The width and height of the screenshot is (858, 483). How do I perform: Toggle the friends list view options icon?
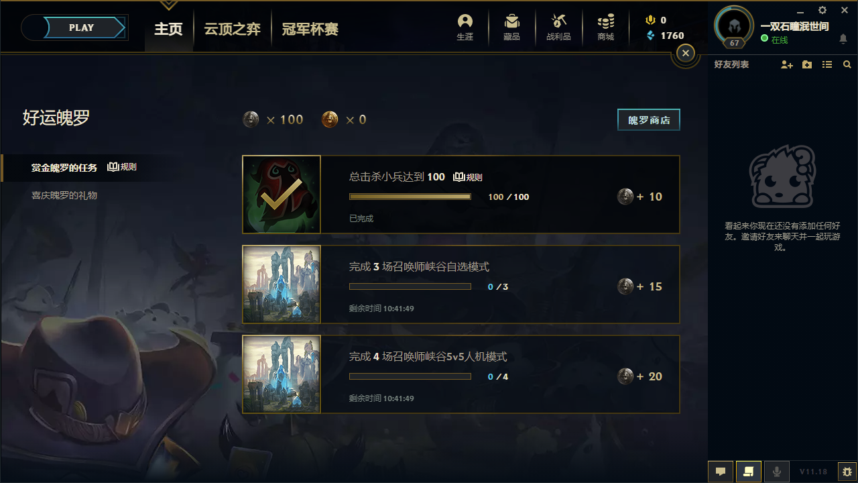point(827,64)
